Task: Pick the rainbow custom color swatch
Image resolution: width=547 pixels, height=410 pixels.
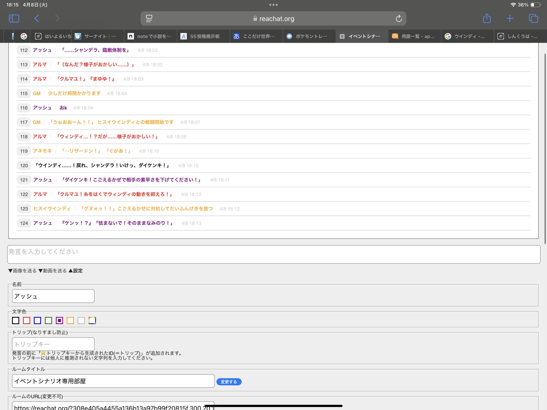Action: coord(92,320)
